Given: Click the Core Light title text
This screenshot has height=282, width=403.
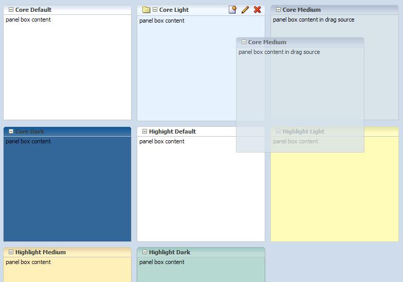Looking at the screenshot, I should (174, 10).
